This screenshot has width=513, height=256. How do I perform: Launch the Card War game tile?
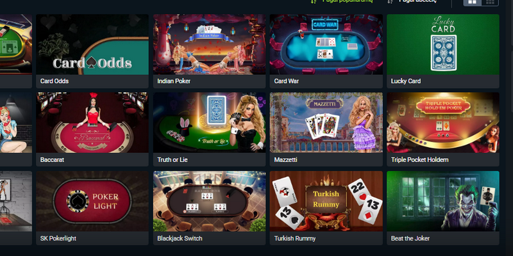pyautogui.click(x=326, y=44)
